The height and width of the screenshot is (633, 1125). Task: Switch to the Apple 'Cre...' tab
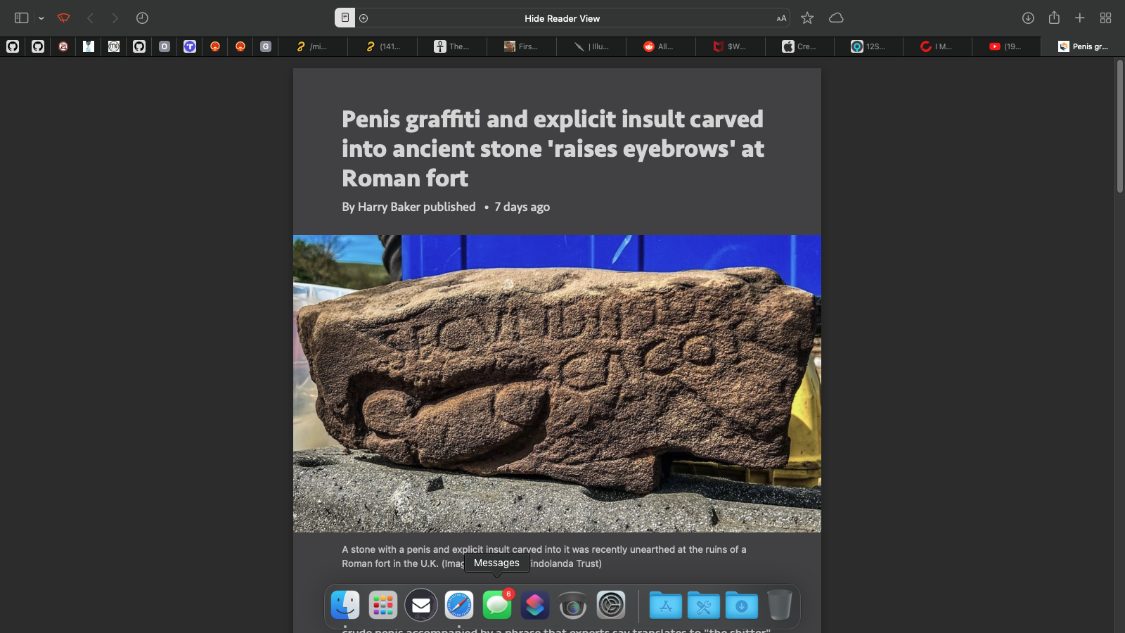click(799, 46)
